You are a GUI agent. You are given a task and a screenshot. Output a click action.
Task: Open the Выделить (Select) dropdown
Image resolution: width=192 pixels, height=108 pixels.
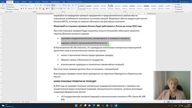(179, 9)
